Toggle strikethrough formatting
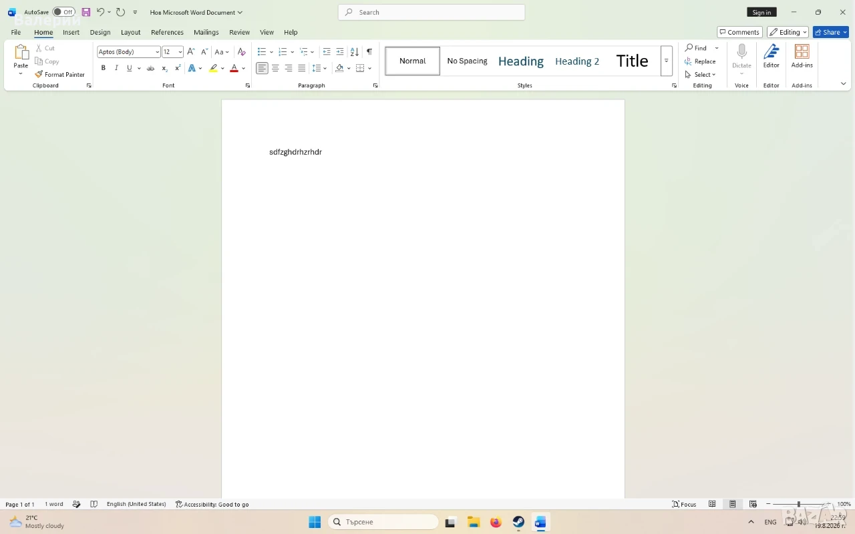This screenshot has height=534, width=855. (x=150, y=68)
